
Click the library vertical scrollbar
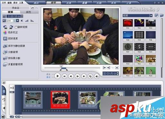pyautogui.click(x=162, y=48)
